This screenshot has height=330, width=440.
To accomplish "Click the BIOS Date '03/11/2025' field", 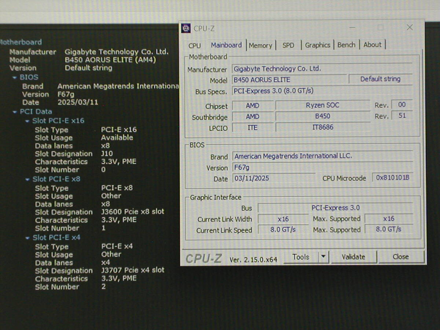I will coord(274,178).
